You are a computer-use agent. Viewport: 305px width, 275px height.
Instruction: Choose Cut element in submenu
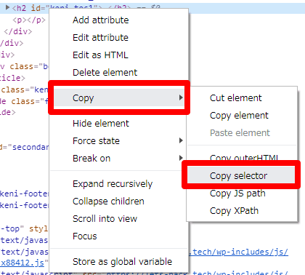coord(242,98)
